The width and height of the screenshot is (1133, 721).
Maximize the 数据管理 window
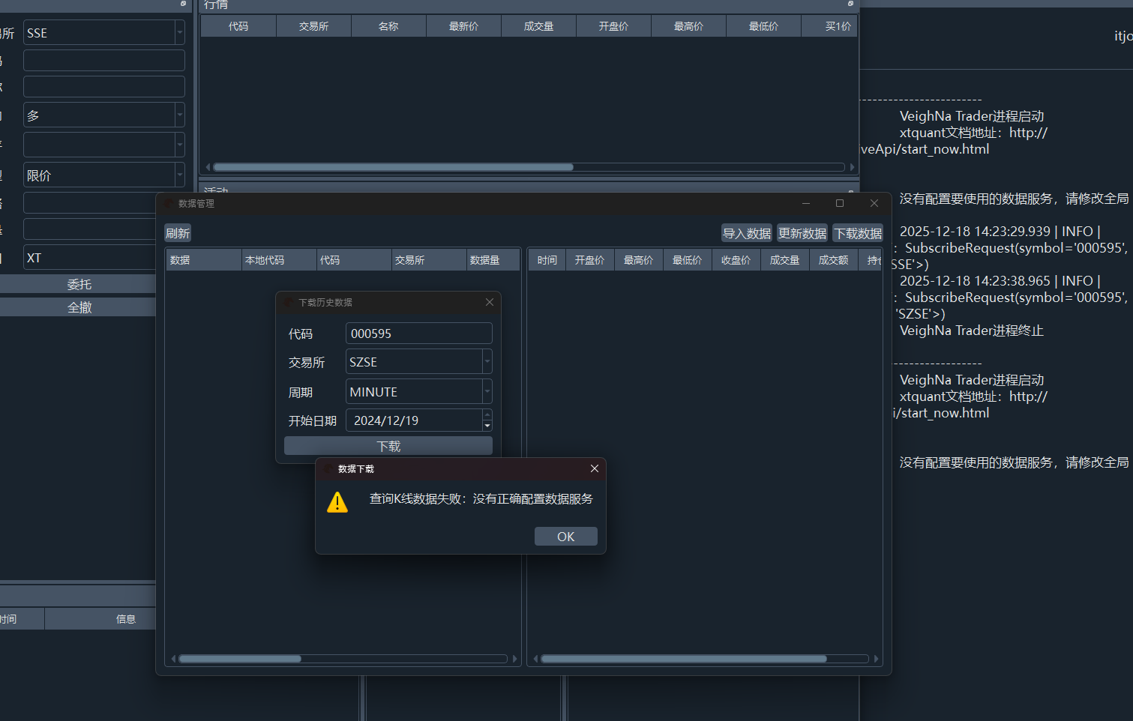point(840,203)
